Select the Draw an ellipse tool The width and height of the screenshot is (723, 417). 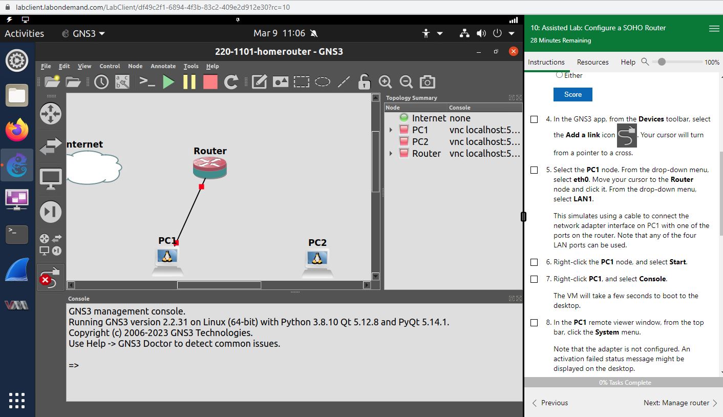(x=322, y=82)
